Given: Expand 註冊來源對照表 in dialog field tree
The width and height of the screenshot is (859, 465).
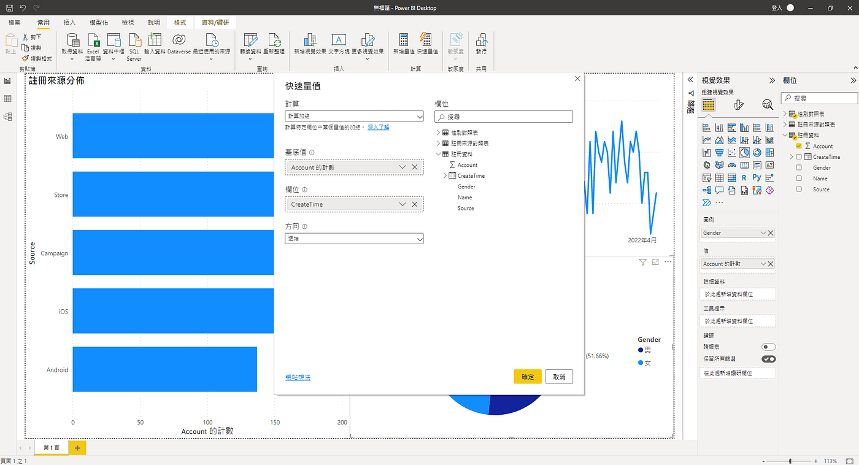Looking at the screenshot, I should (x=438, y=143).
